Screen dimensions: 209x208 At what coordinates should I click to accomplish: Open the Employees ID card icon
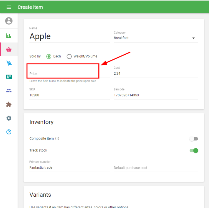point(9,77)
